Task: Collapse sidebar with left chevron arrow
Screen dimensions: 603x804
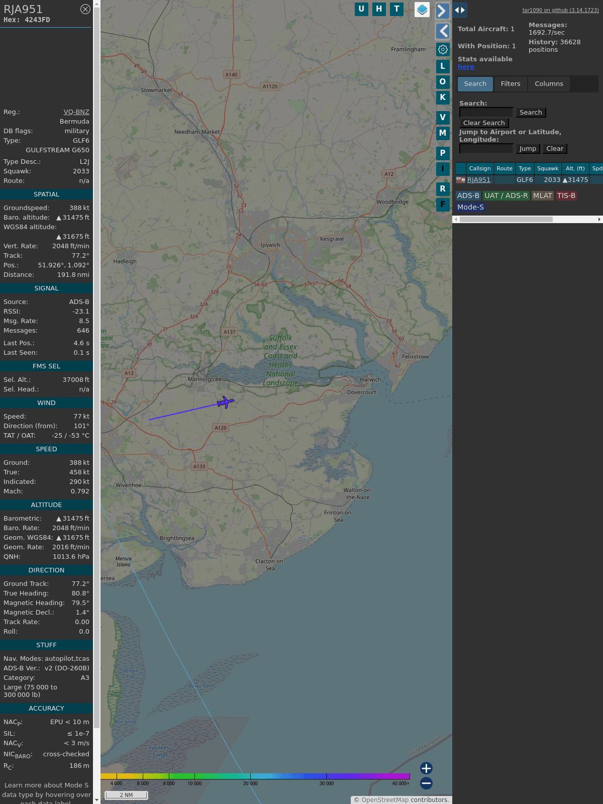Action: (442, 31)
